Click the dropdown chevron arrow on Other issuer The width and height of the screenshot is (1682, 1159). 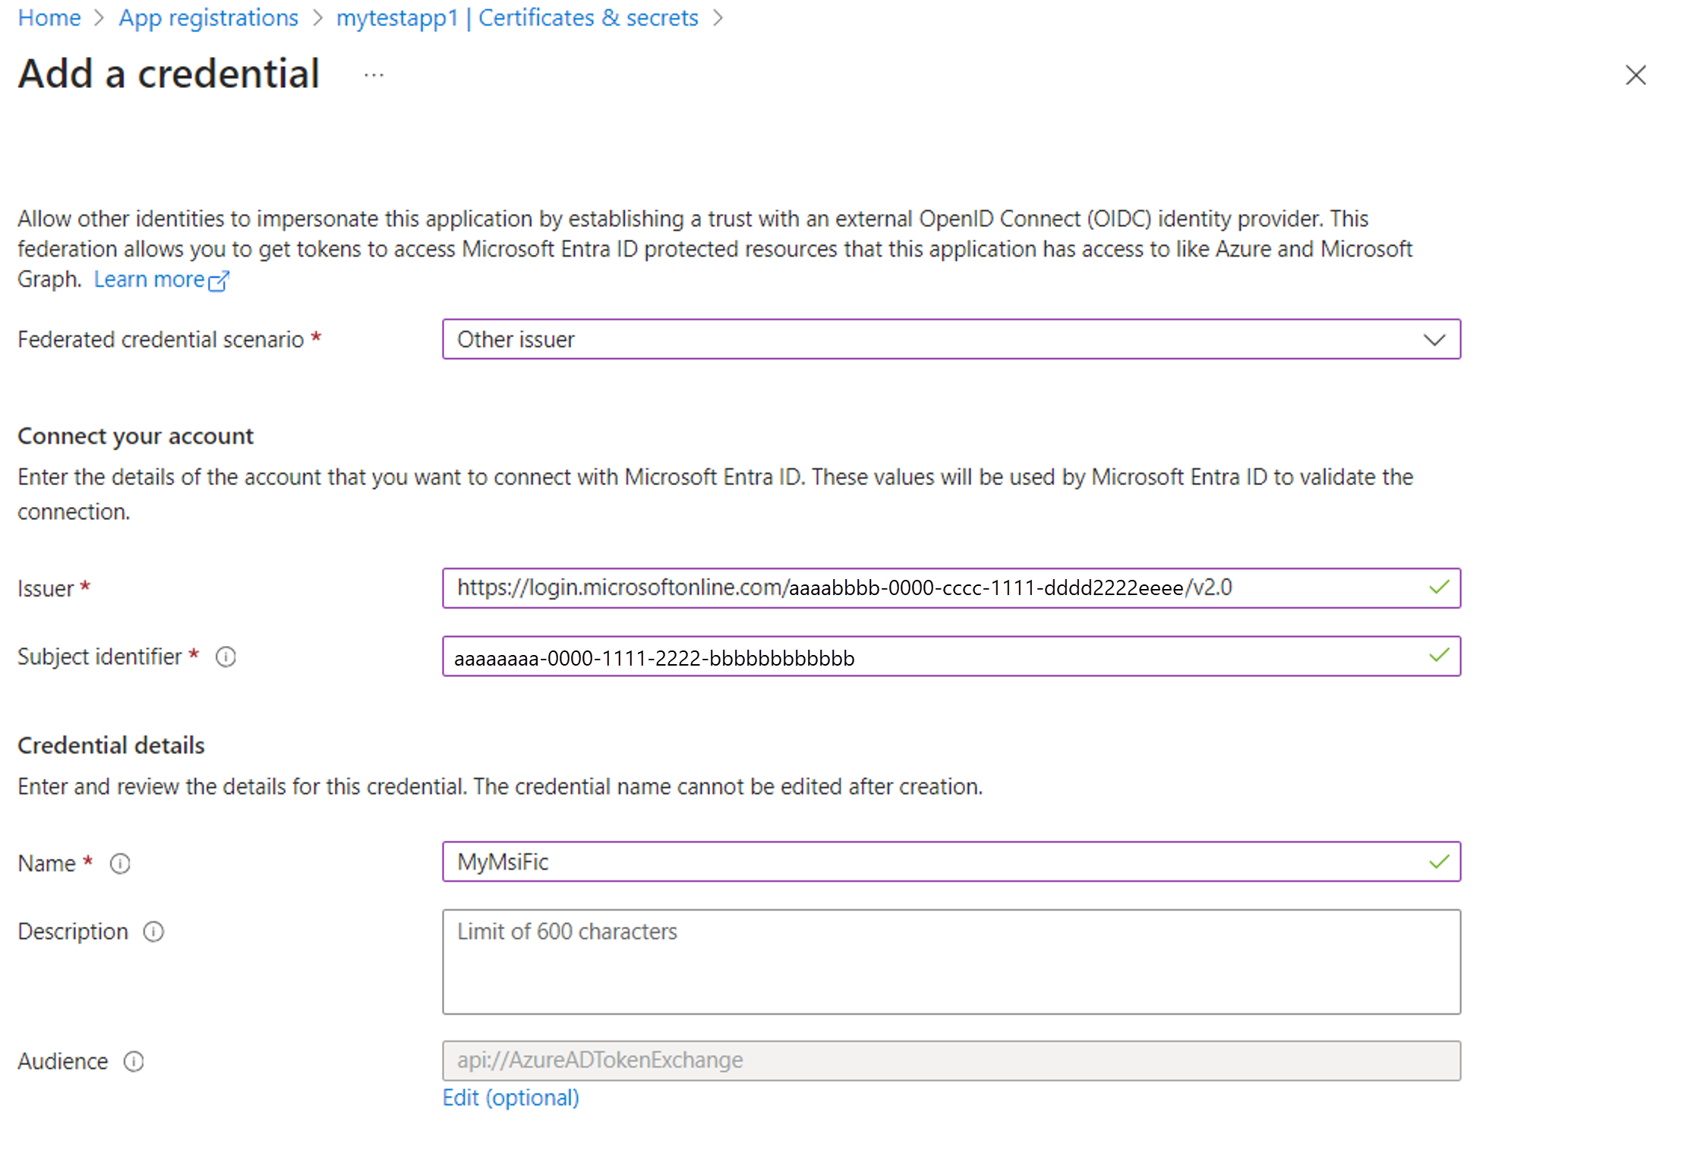click(1434, 339)
